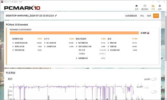The width and height of the screenshot is (167, 100).
Task: Expand the 视频编辑分数 row
Action: point(76,58)
